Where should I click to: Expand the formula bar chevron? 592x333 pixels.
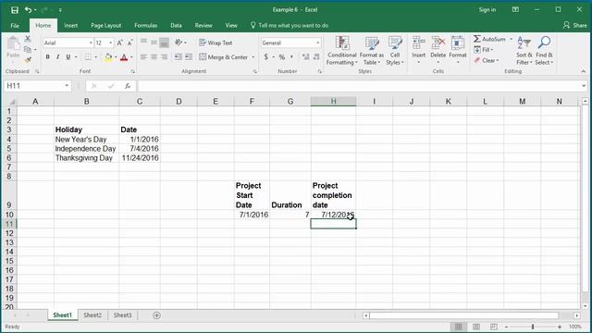tap(584, 86)
